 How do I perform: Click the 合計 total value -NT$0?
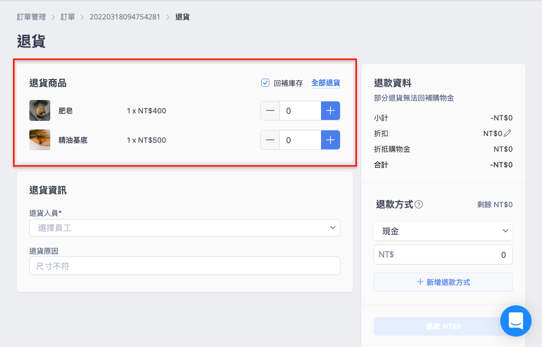pyautogui.click(x=501, y=165)
